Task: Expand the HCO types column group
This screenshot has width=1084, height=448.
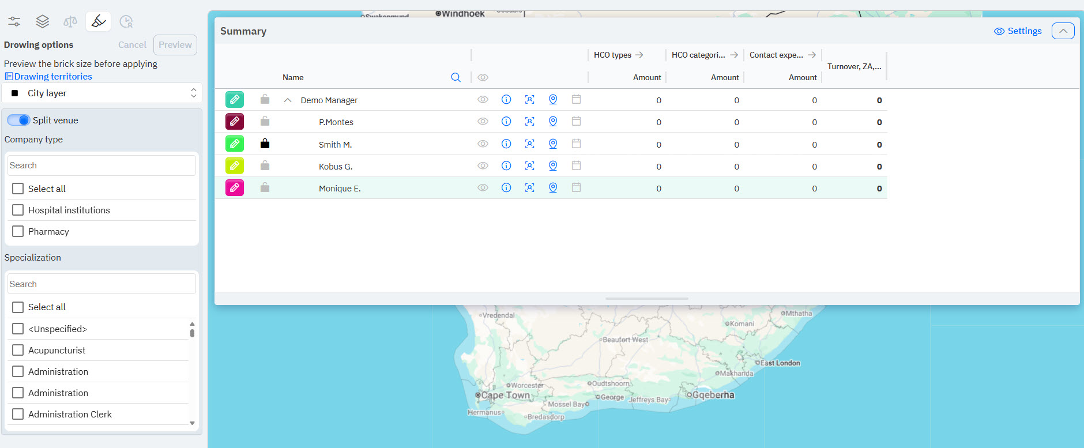Action: click(639, 55)
